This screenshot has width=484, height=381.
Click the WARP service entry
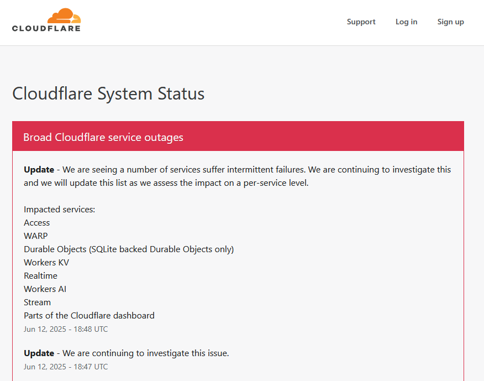tap(36, 236)
